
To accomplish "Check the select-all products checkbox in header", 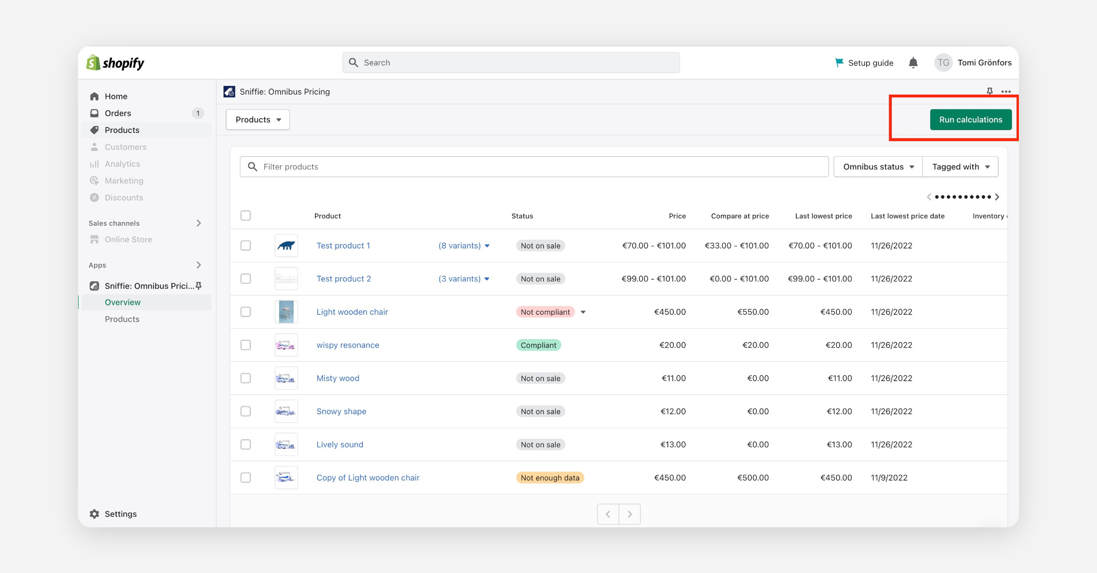I will (246, 216).
